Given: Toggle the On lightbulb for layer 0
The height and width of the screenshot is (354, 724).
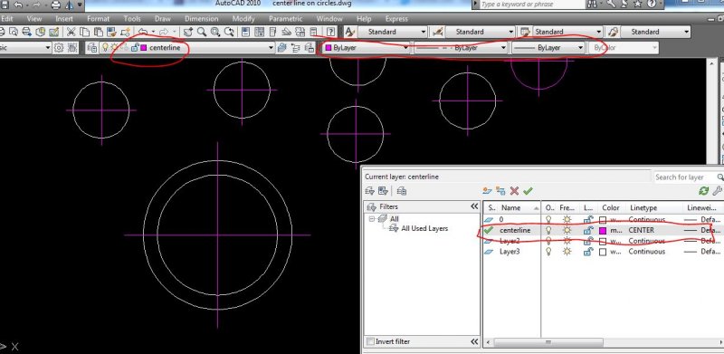Looking at the screenshot, I should coord(548,219).
